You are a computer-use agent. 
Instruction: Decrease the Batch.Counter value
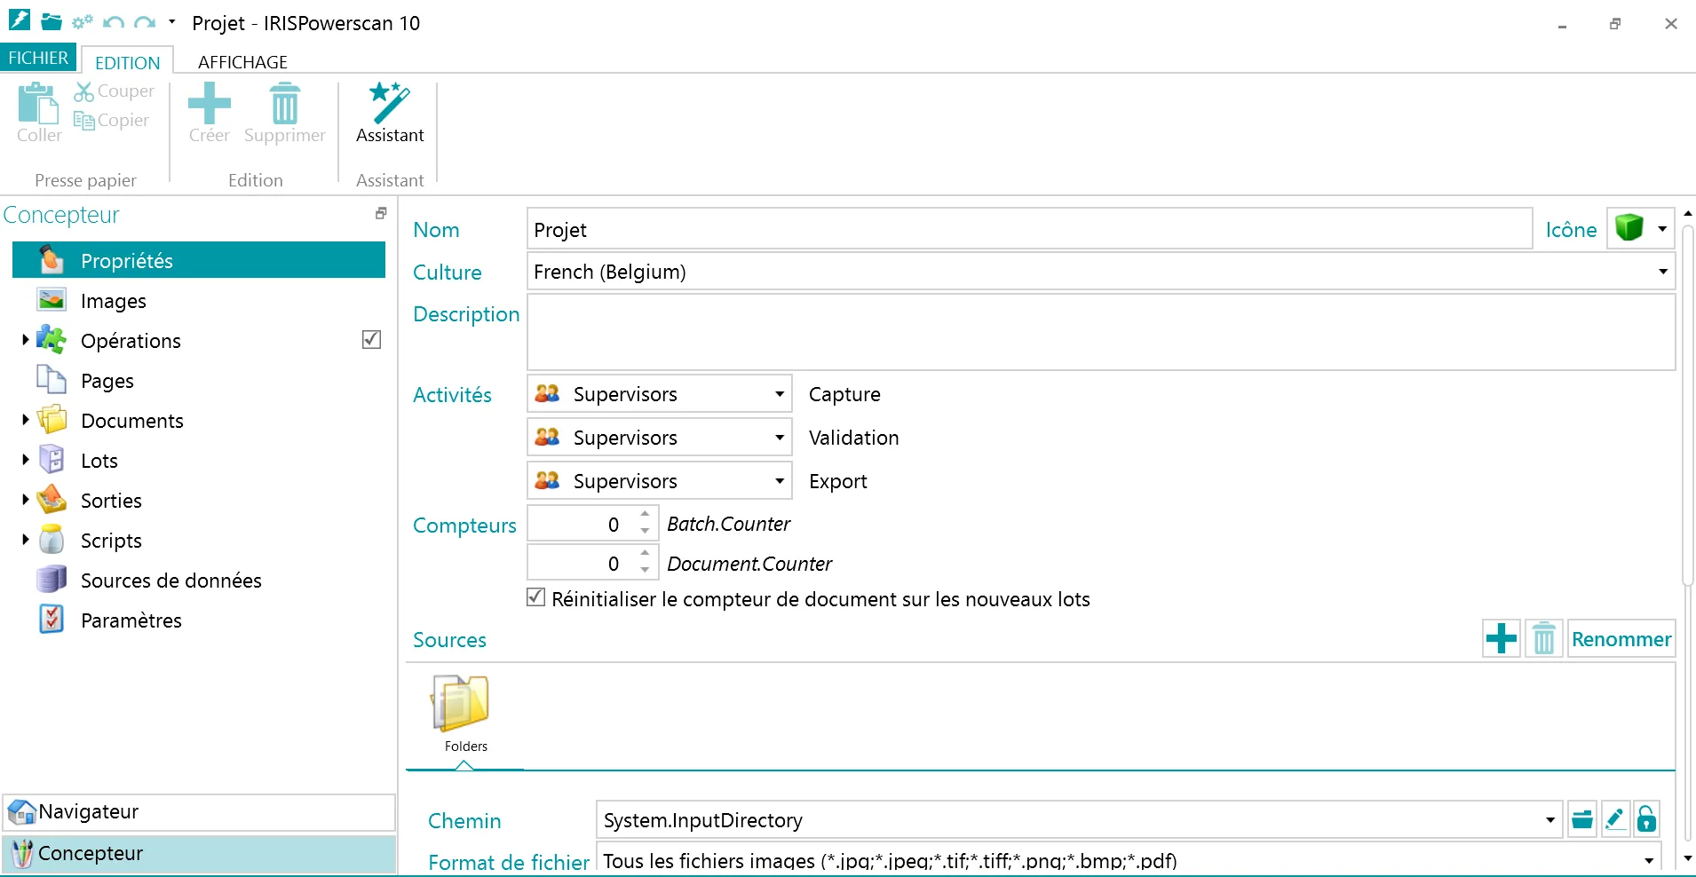point(646,532)
